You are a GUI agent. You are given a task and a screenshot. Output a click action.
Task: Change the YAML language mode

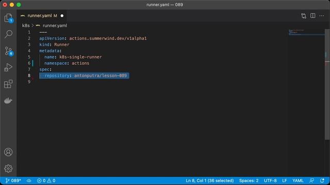click(x=298, y=180)
